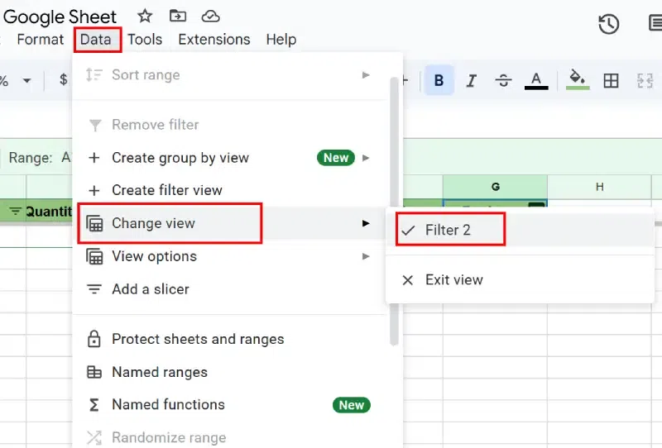Open the fill color bucket

click(578, 80)
